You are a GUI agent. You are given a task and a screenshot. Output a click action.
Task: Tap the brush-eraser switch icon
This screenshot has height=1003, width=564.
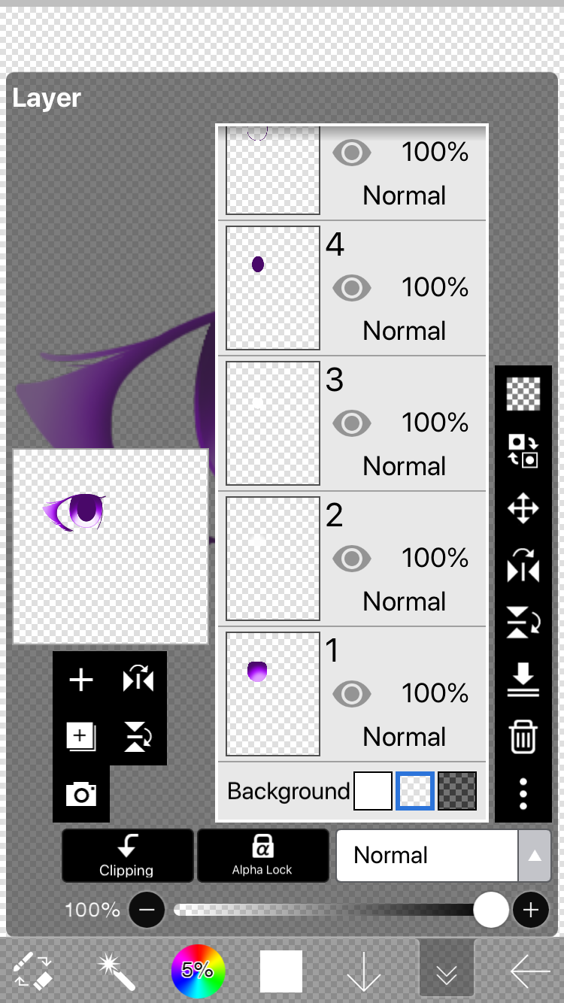[34, 971]
